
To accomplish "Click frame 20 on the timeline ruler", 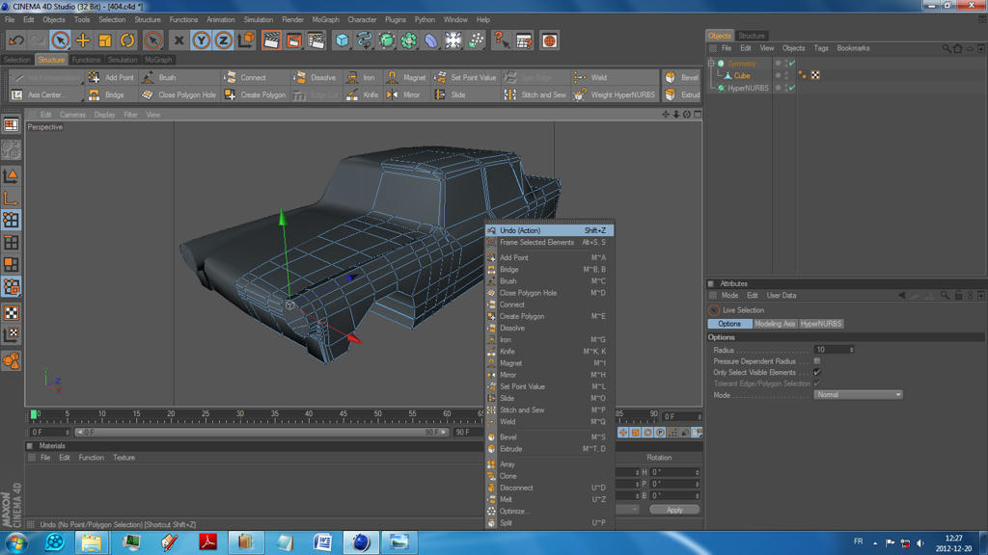I will pyautogui.click(x=171, y=414).
